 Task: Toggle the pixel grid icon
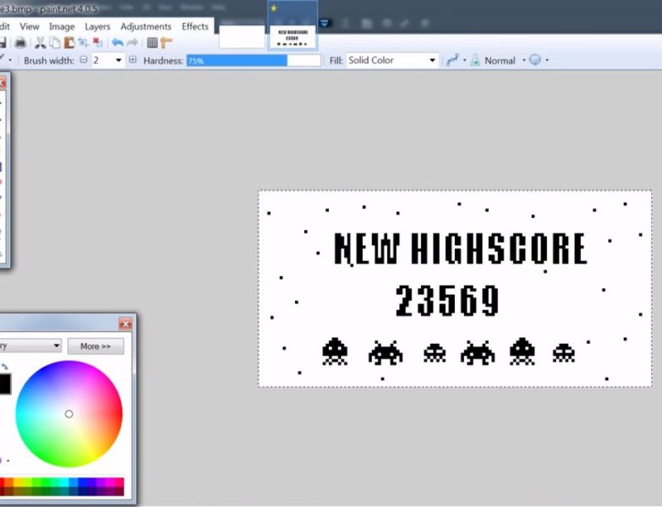click(x=152, y=42)
